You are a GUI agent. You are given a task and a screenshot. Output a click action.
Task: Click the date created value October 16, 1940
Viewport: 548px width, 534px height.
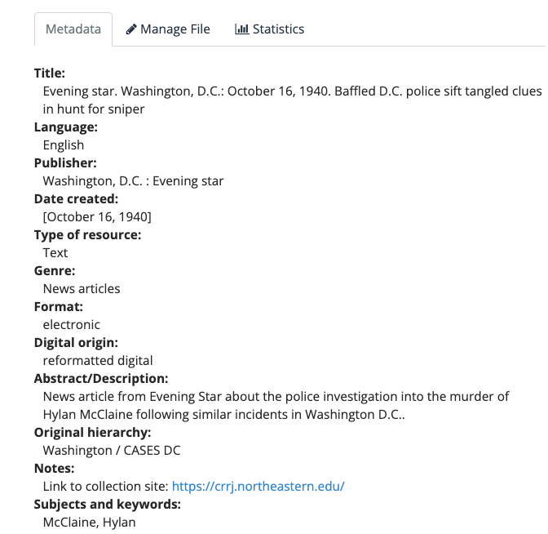click(x=97, y=216)
